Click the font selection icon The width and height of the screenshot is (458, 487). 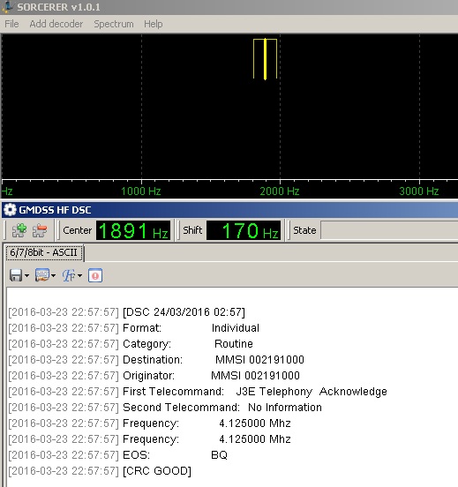coord(68,275)
